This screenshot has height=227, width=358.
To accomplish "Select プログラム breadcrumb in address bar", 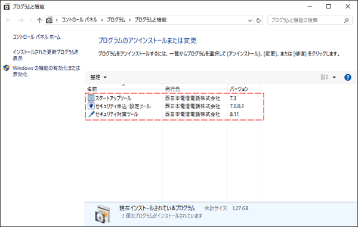I will point(116,20).
